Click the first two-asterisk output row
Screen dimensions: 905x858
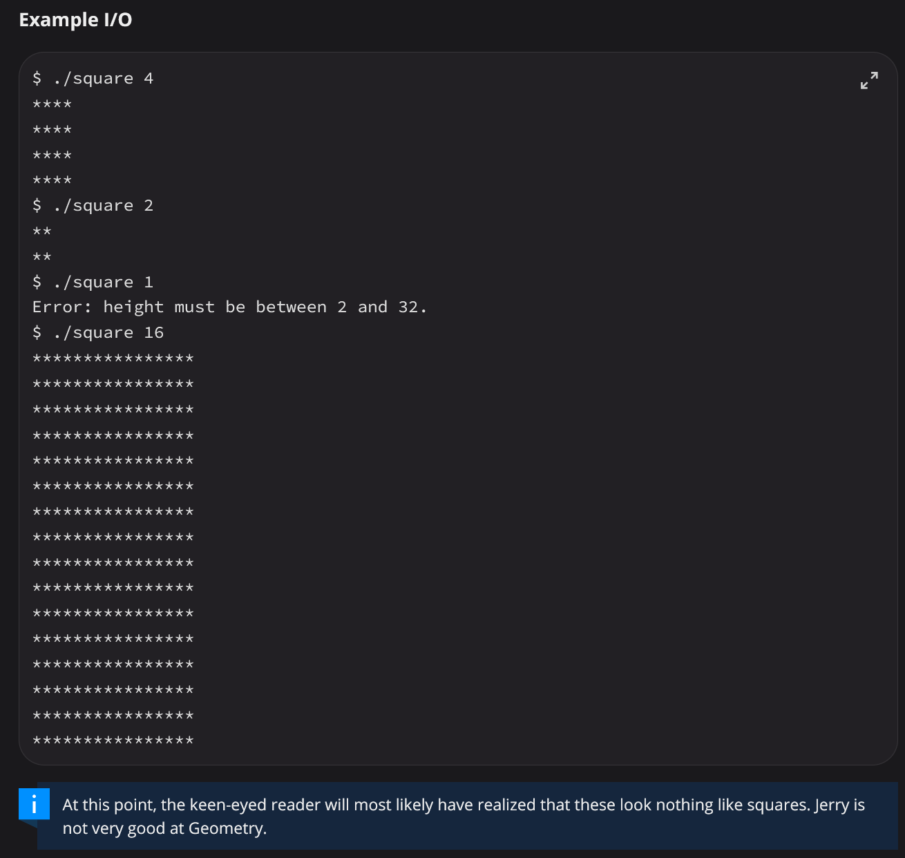click(42, 231)
